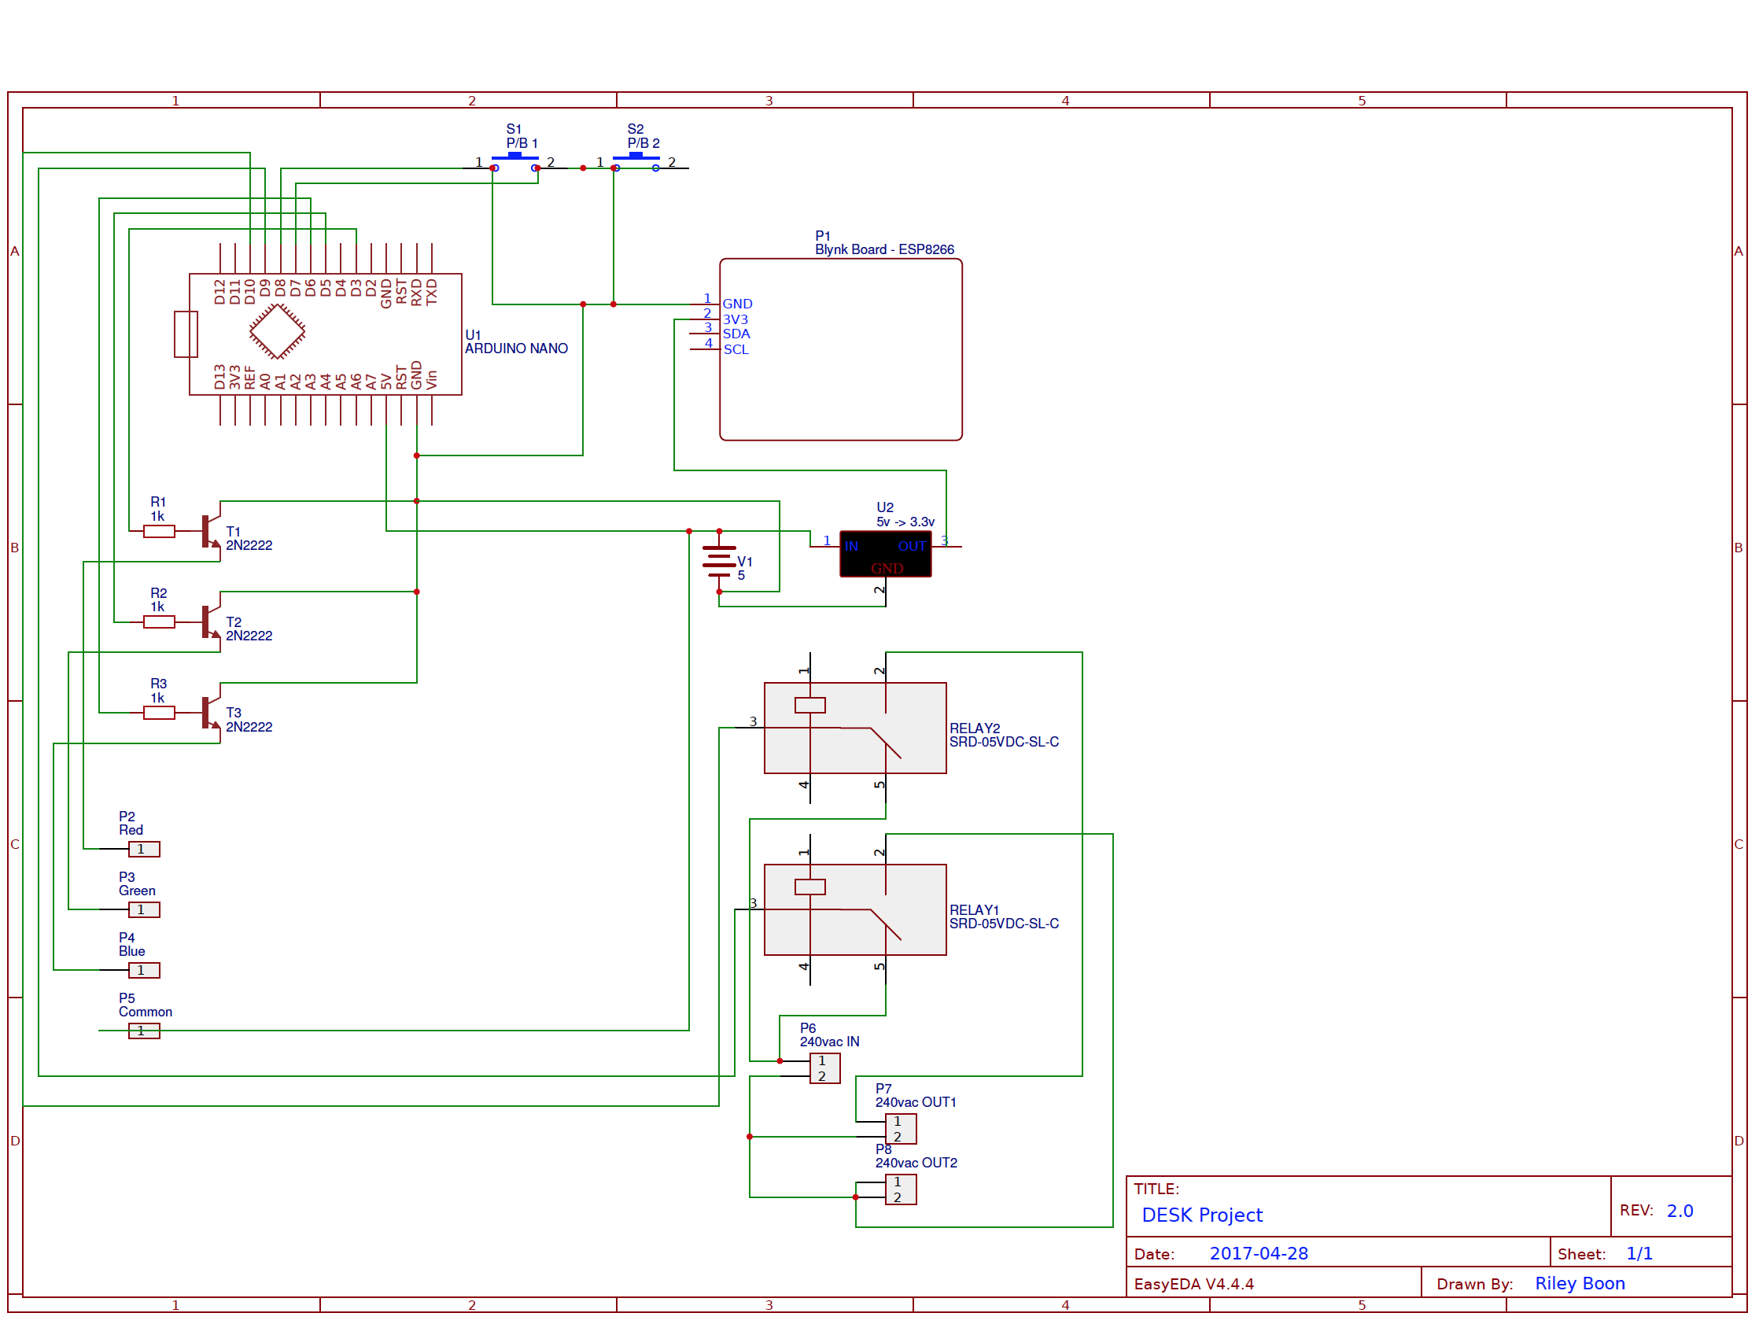Click the '240vac OUT2' label
This screenshot has height=1324, width=1759.
917,1164
